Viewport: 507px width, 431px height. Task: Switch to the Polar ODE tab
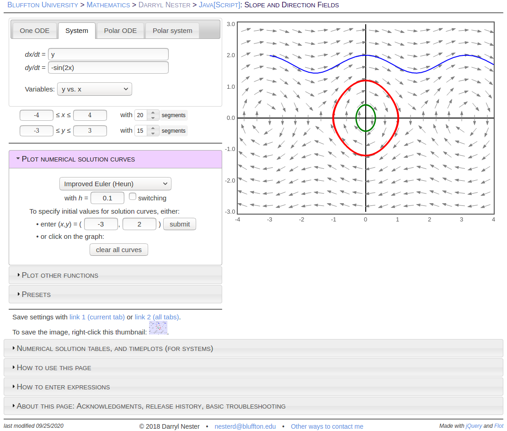click(x=120, y=30)
